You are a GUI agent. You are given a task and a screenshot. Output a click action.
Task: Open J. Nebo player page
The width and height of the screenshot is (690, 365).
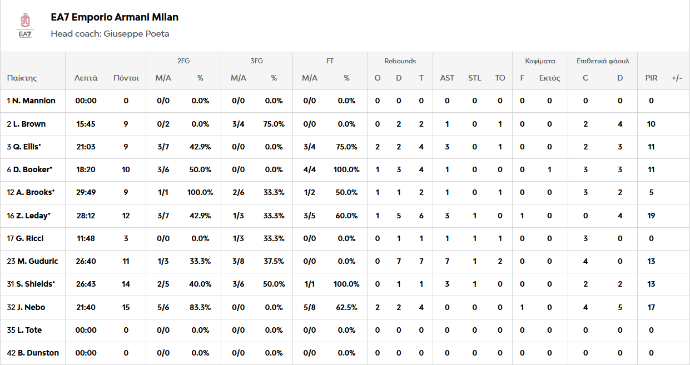26,307
